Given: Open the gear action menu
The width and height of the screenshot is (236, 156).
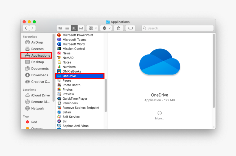Looking at the screenshot, I should 106,28.
